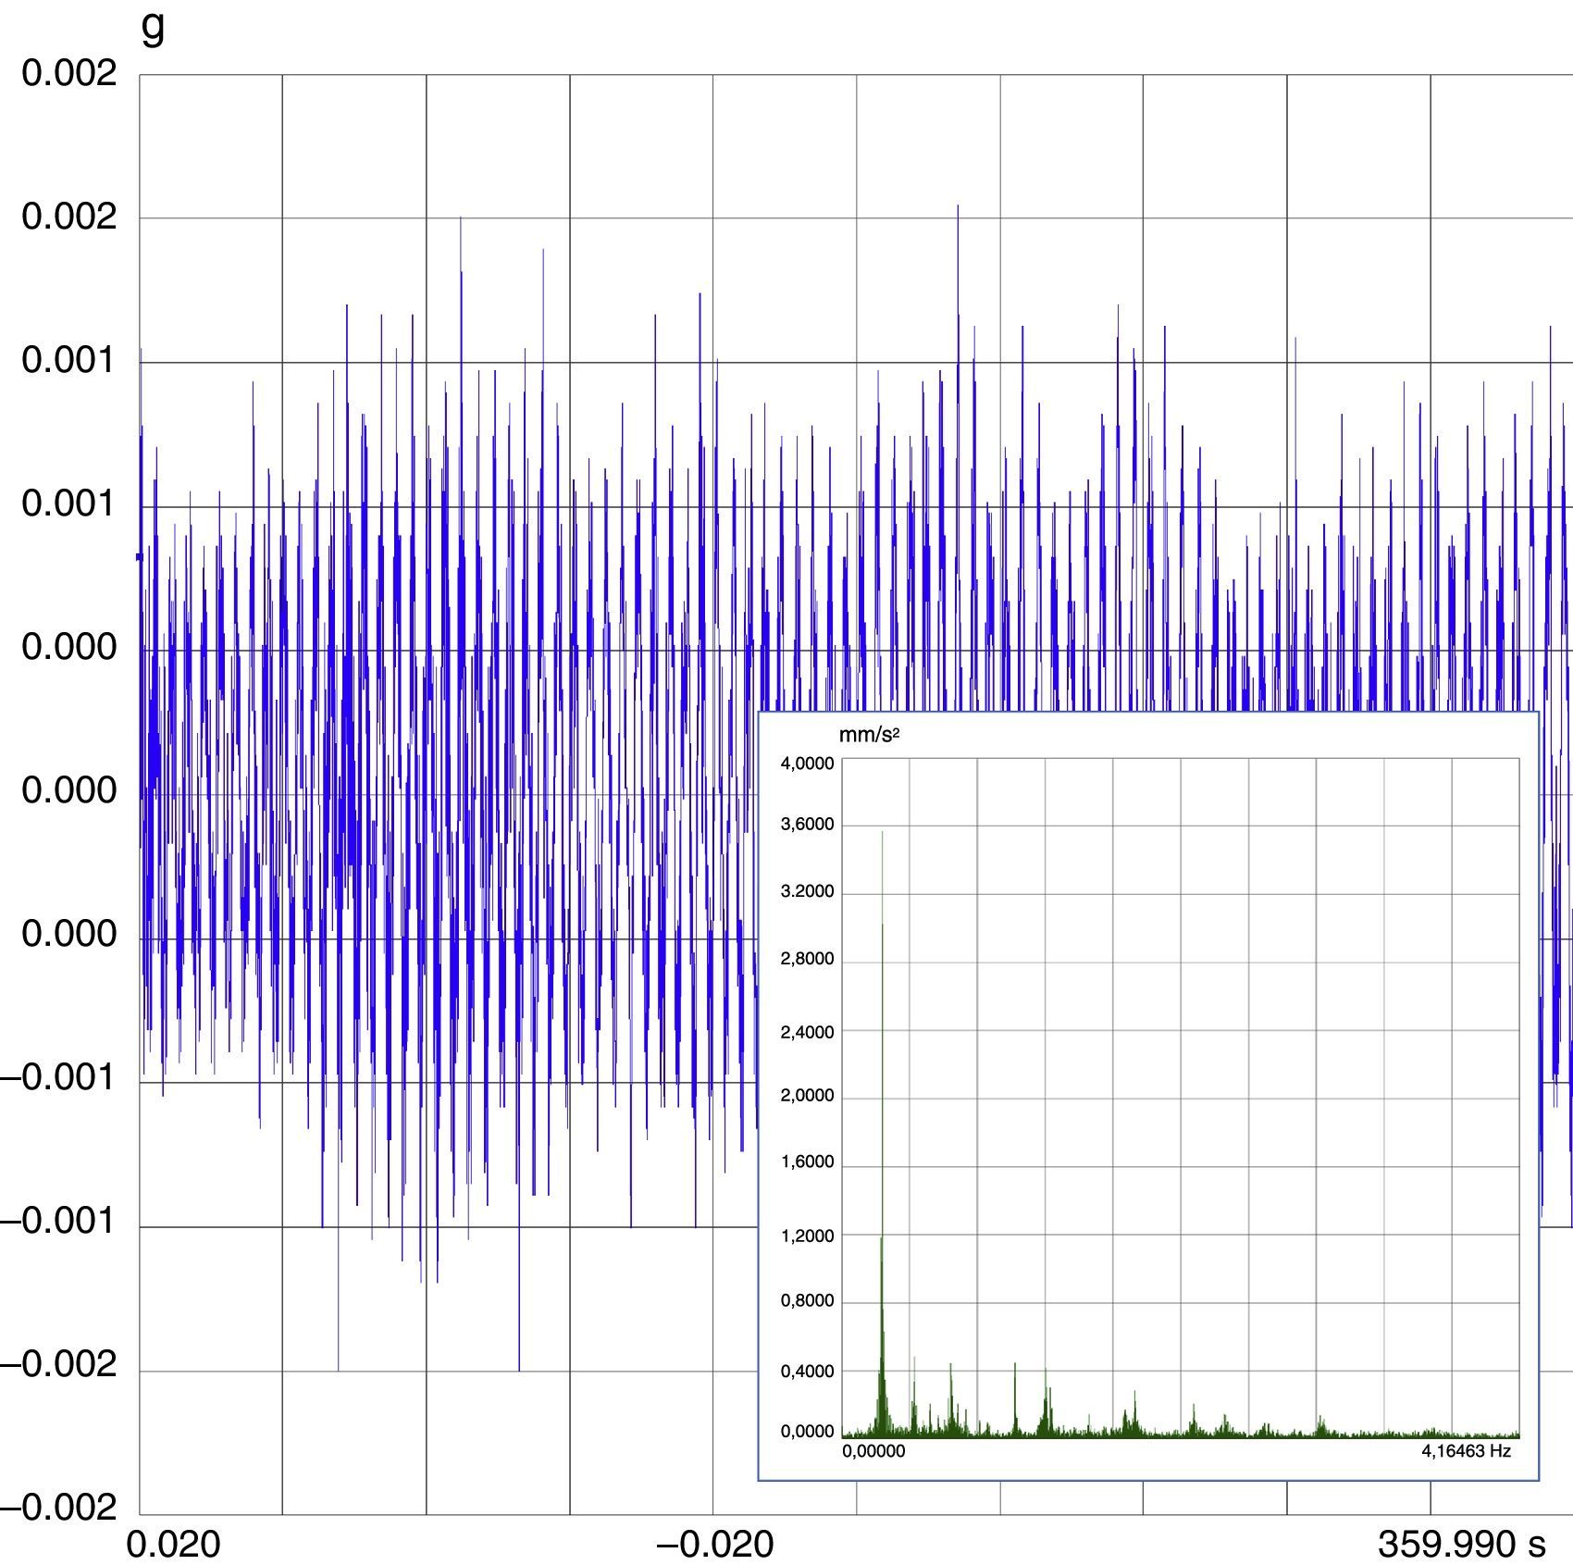The height and width of the screenshot is (1565, 1573).
Task: Click the "0,00000" frequency start label
Action: [873, 1451]
